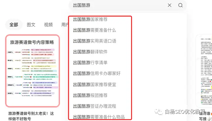
Task: Choose suggestion 出国旅游国家推荐
Action: pyautogui.click(x=90, y=19)
